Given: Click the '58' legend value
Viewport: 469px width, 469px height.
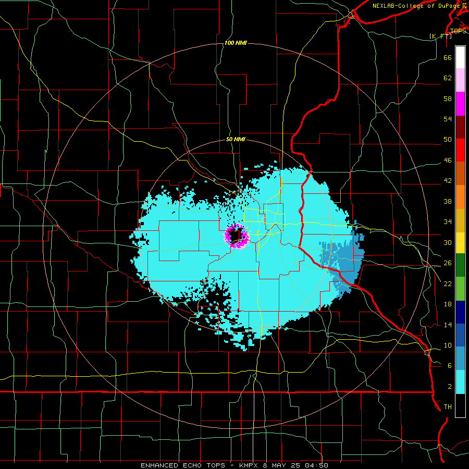Looking at the screenshot, I should point(448,98).
